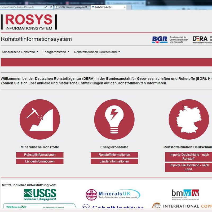Click the refresh icon in address bar
212x212 pixels.
(51, 7)
